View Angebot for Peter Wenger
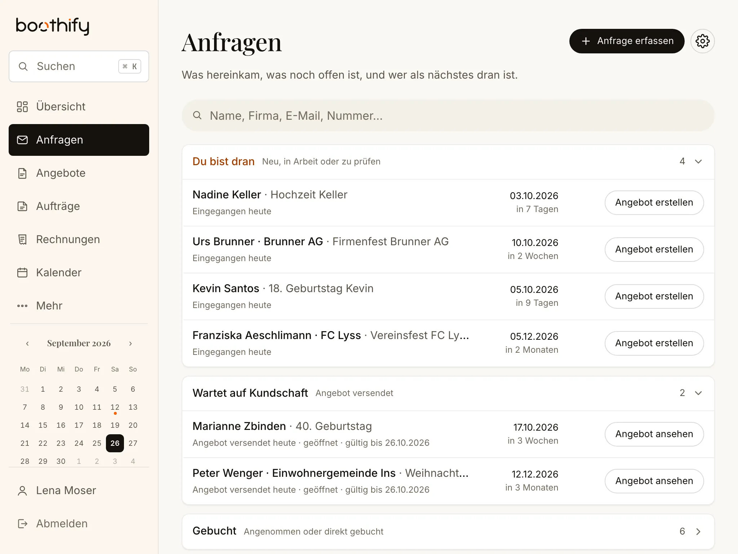Image resolution: width=738 pixels, height=554 pixels. (x=654, y=481)
